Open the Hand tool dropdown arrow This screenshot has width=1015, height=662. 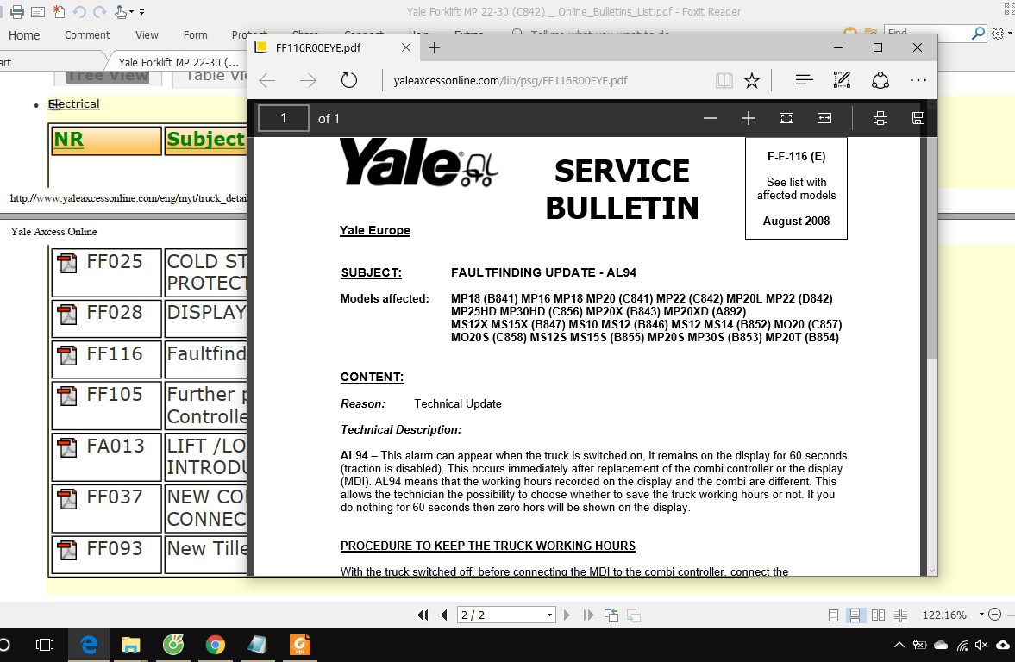pyautogui.click(x=131, y=12)
